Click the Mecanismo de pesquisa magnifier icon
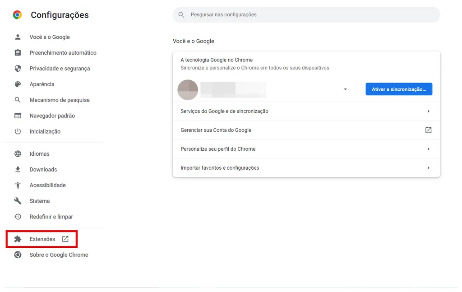This screenshot has height=292, width=462. coord(17,100)
